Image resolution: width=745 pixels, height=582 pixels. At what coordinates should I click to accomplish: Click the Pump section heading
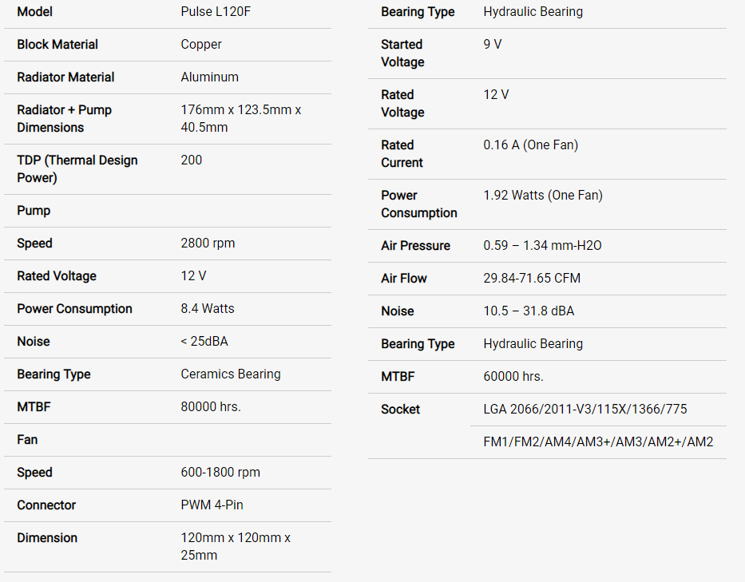tap(34, 211)
